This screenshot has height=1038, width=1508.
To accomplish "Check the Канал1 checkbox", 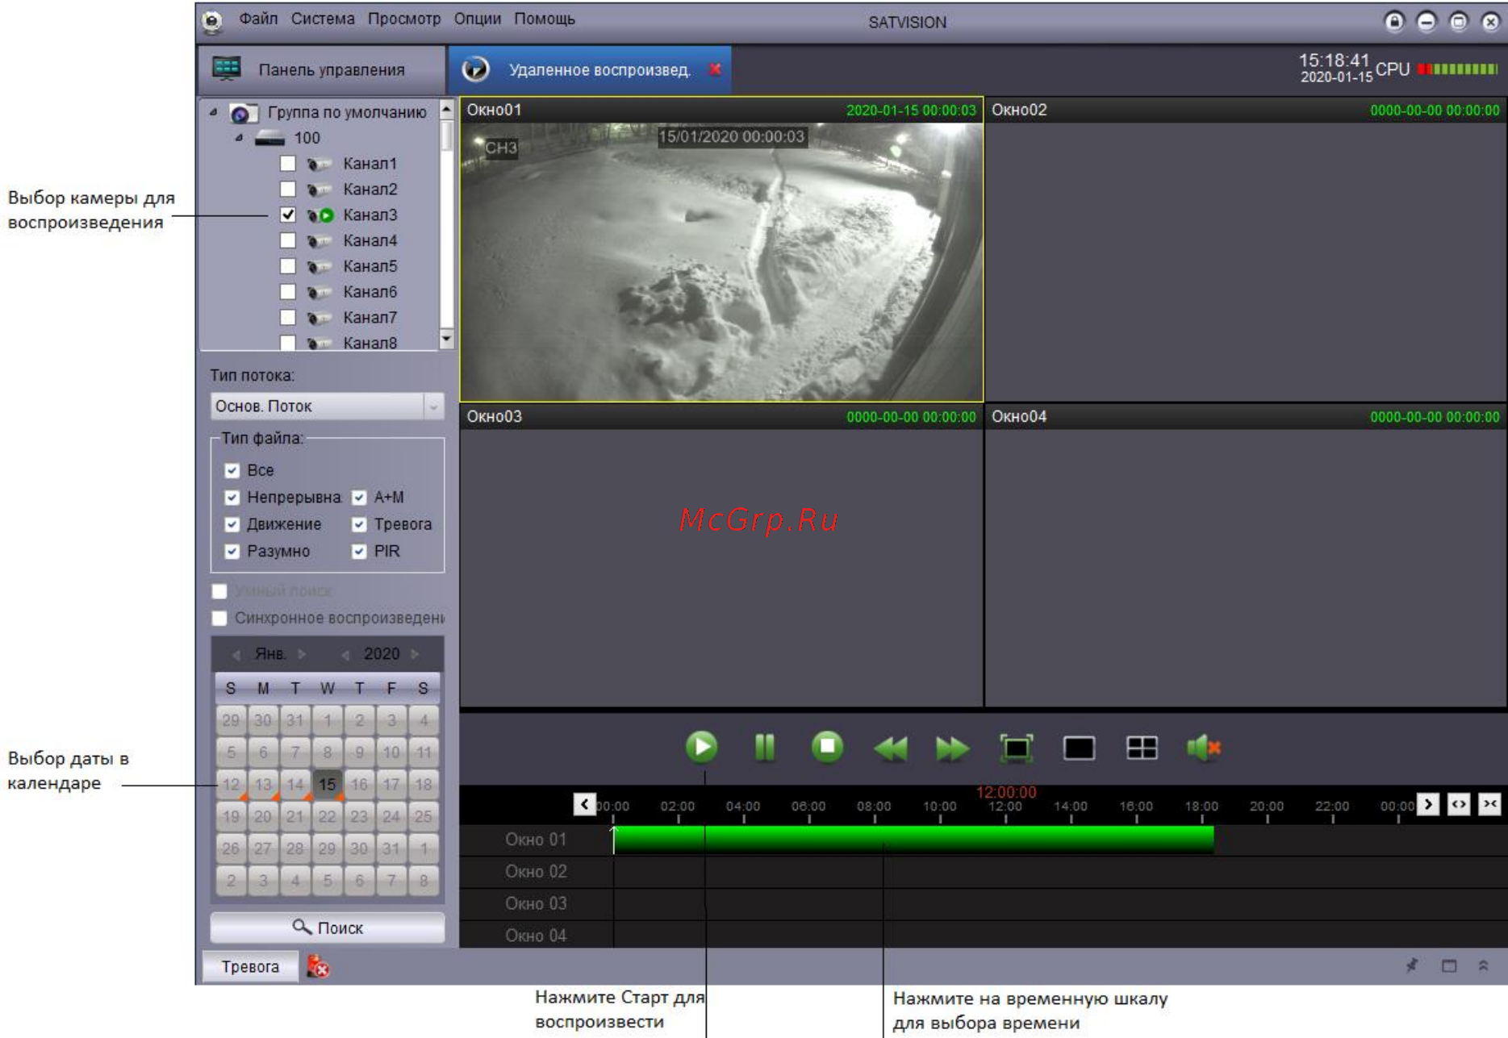I will coord(287,164).
